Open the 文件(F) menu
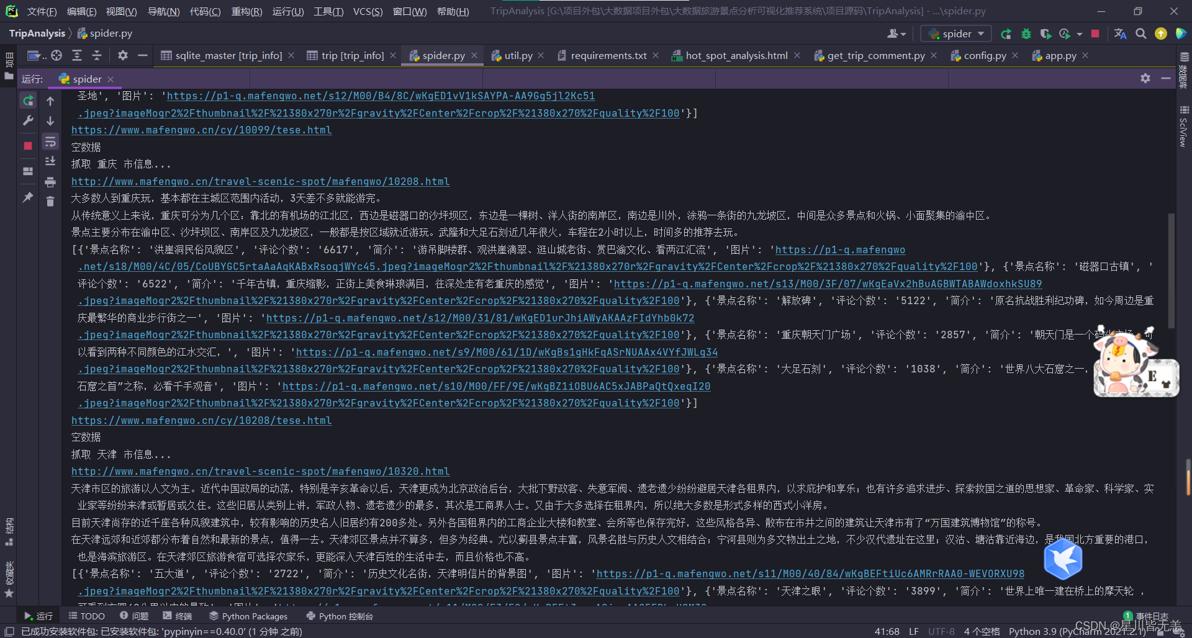This screenshot has width=1192, height=638. coord(42,11)
